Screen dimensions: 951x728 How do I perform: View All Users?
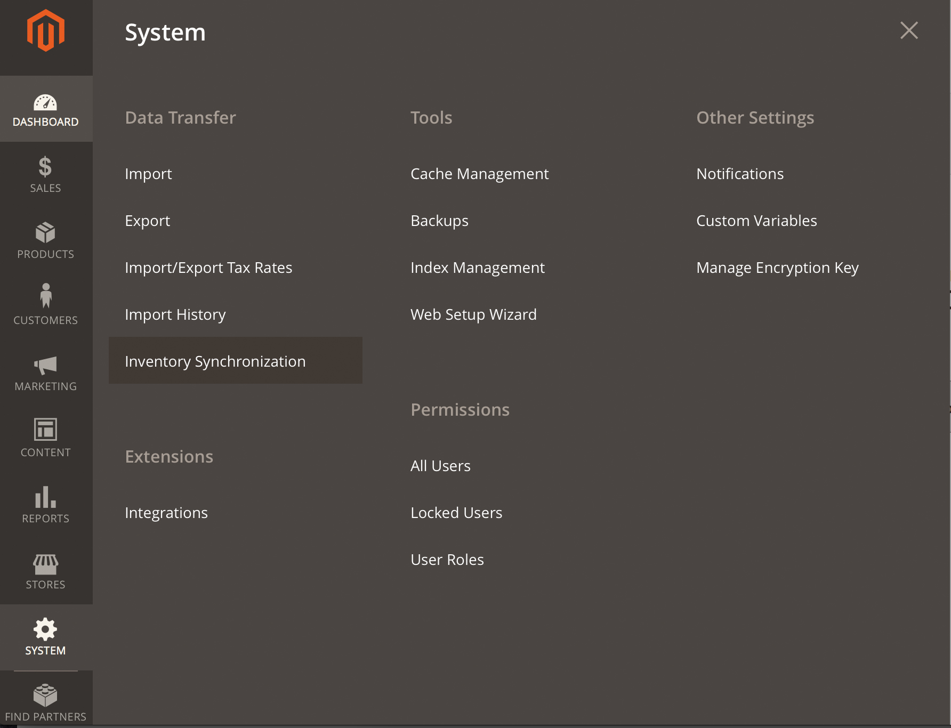tap(441, 466)
